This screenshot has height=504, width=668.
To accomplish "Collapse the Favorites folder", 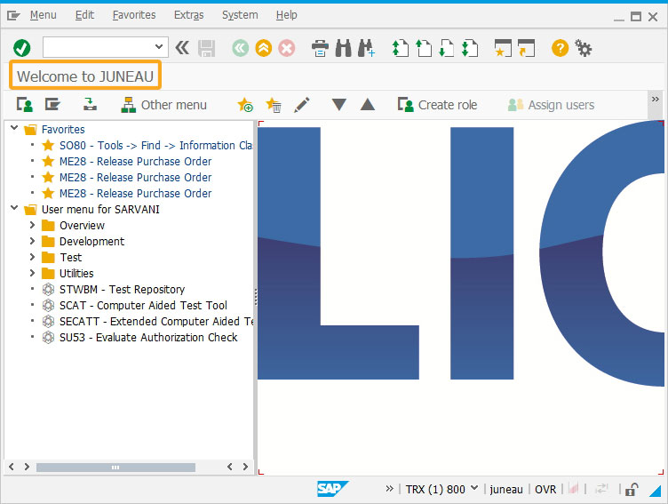I will (x=14, y=128).
